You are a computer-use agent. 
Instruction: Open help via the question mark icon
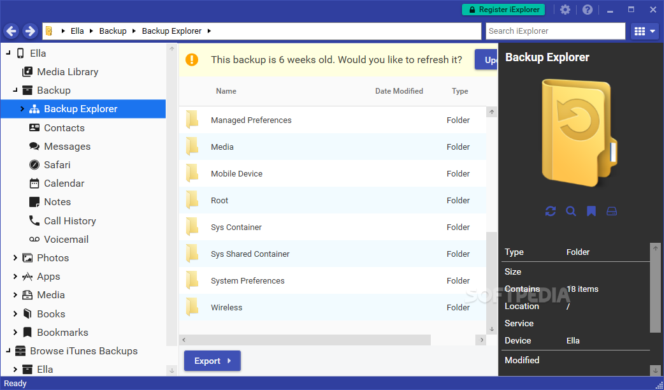(x=588, y=10)
